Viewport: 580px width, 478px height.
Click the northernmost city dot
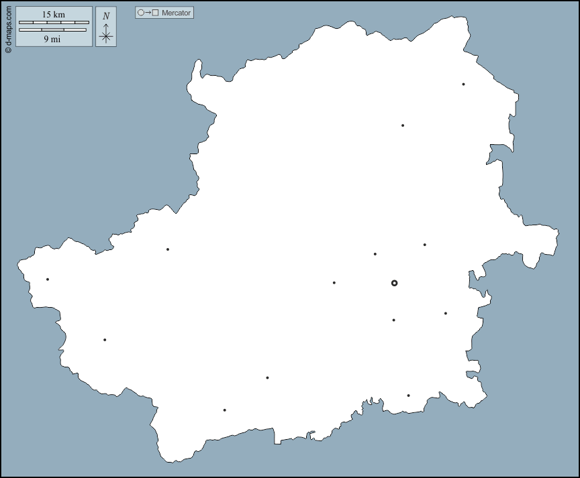463,84
